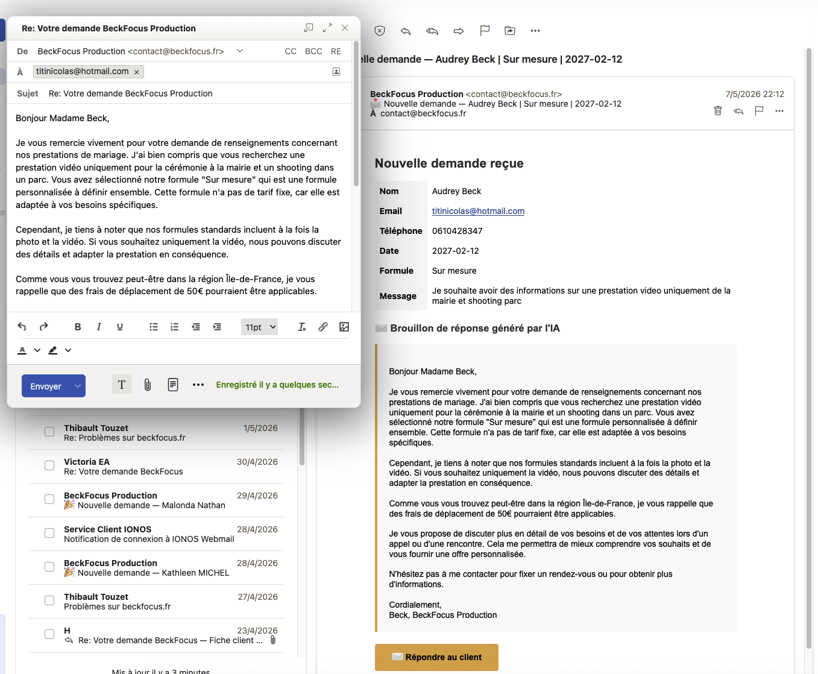Select the Service Client IONOS email checkbox
Screen dimensions: 818x674
click(x=49, y=533)
